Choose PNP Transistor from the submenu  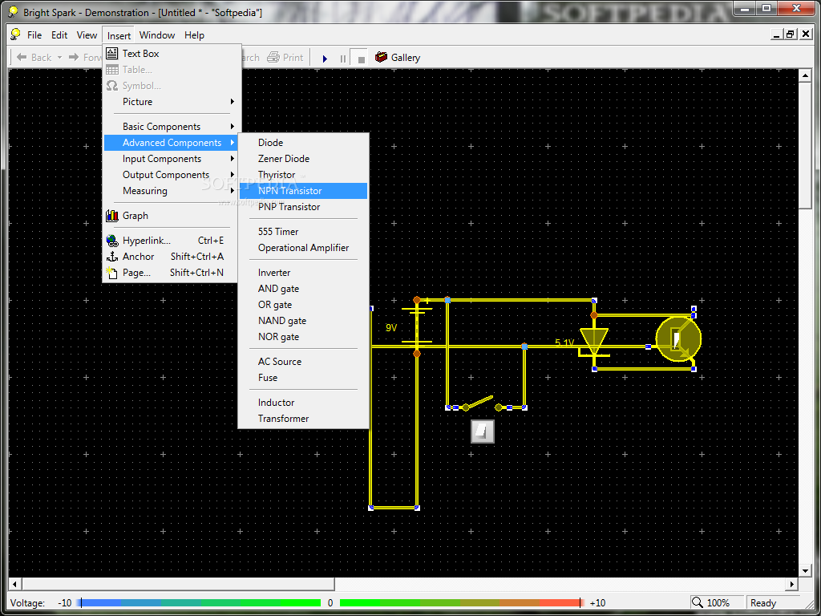pyautogui.click(x=303, y=207)
